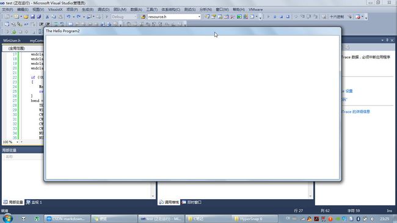Click the Save All icon

coord(39,16)
